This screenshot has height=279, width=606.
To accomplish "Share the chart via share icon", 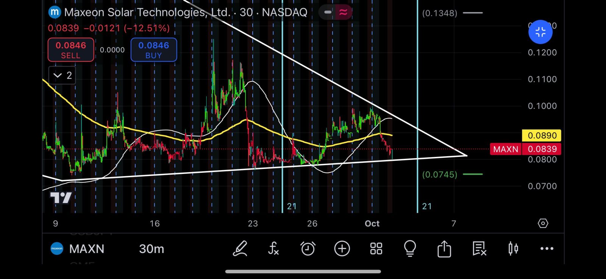I will [444, 249].
